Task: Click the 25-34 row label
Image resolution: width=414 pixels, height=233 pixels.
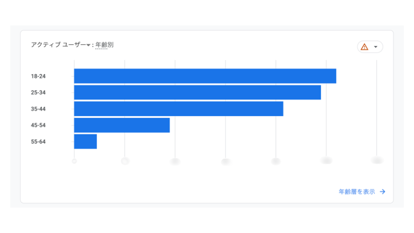Action: point(38,93)
